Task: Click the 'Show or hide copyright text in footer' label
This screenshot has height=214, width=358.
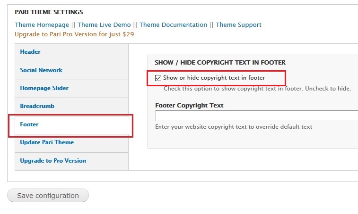Action: tap(214, 78)
